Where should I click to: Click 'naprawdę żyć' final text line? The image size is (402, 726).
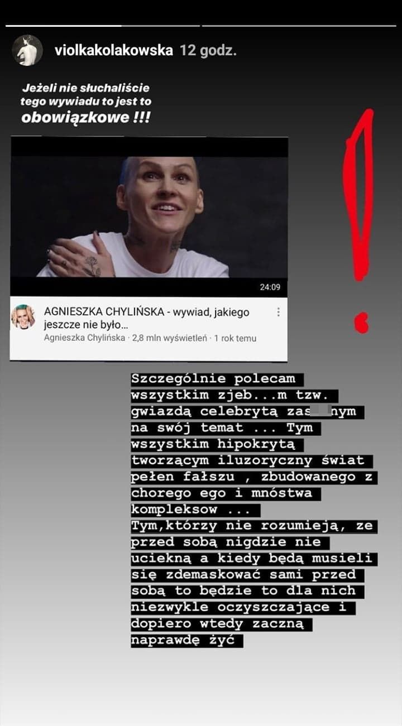point(187,640)
